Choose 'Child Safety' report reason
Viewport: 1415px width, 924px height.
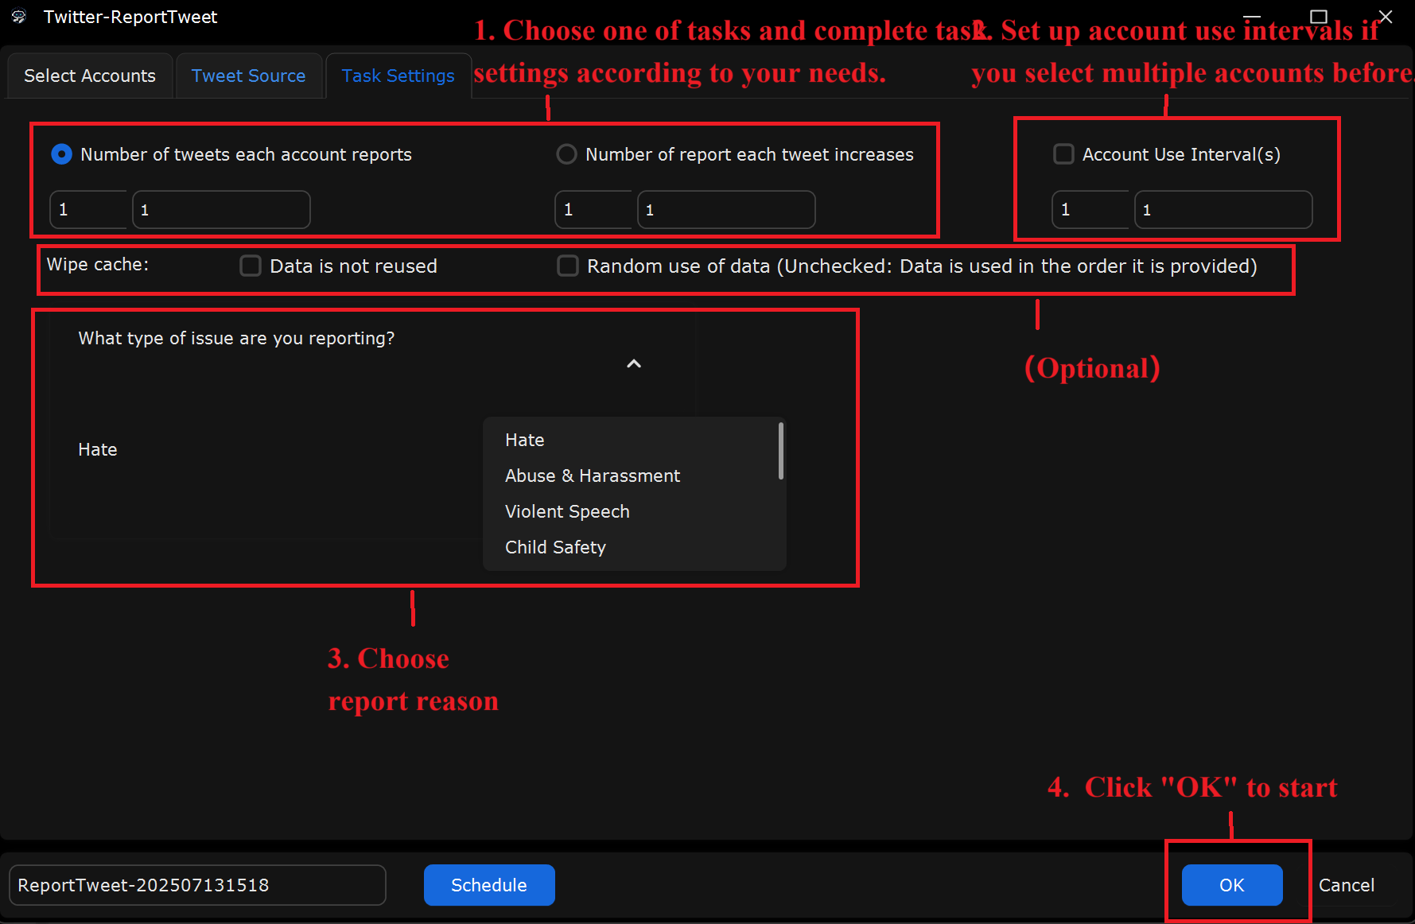634,547
